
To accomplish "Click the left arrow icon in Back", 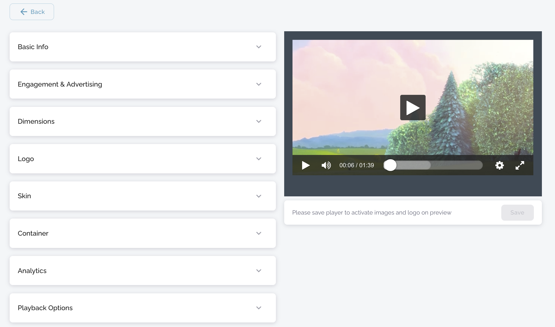I will 24,12.
